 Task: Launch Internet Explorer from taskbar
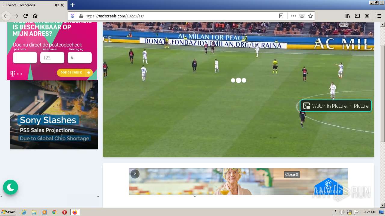click(24, 212)
